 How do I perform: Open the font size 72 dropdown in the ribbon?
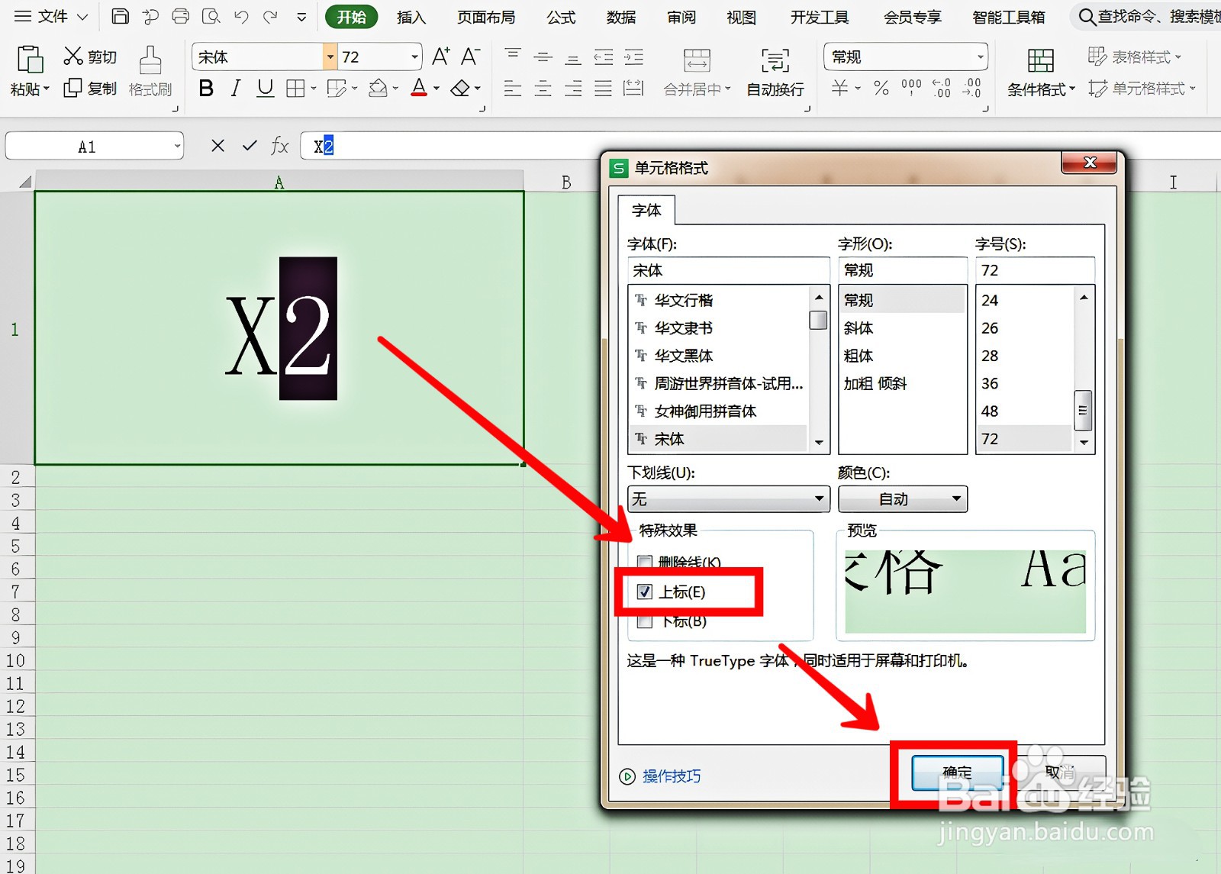[x=415, y=56]
